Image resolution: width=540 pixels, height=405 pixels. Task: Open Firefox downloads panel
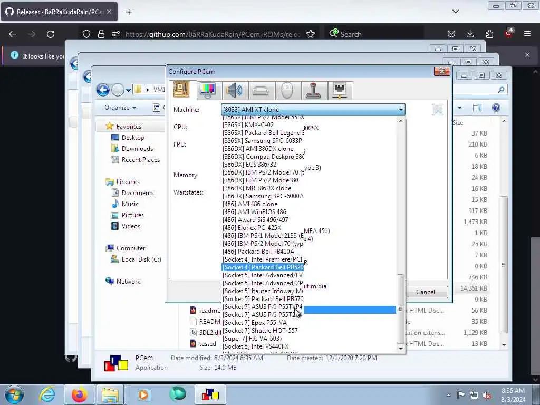click(470, 34)
